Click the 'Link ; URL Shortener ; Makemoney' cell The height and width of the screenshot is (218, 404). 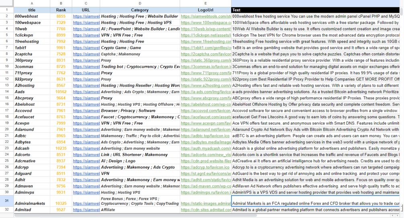point(139,155)
